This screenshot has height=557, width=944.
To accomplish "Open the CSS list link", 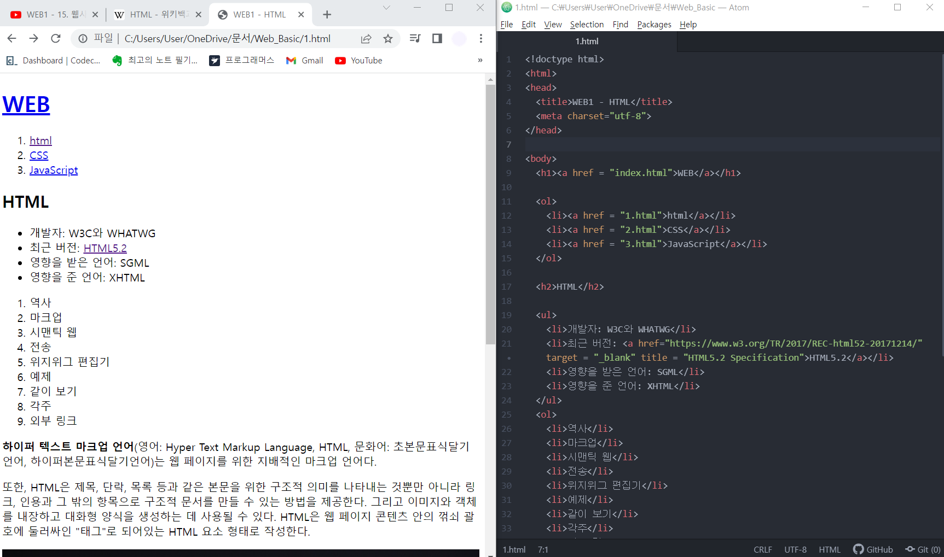I will click(39, 155).
